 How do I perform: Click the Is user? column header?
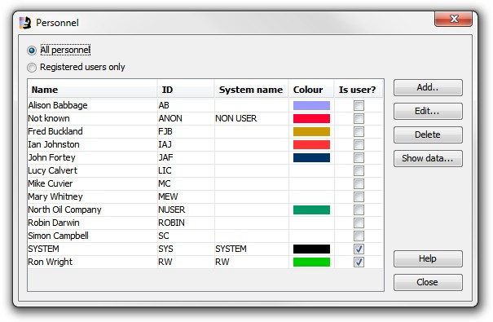click(359, 90)
